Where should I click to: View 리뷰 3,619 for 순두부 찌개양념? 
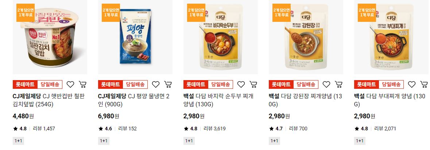[x=214, y=129]
